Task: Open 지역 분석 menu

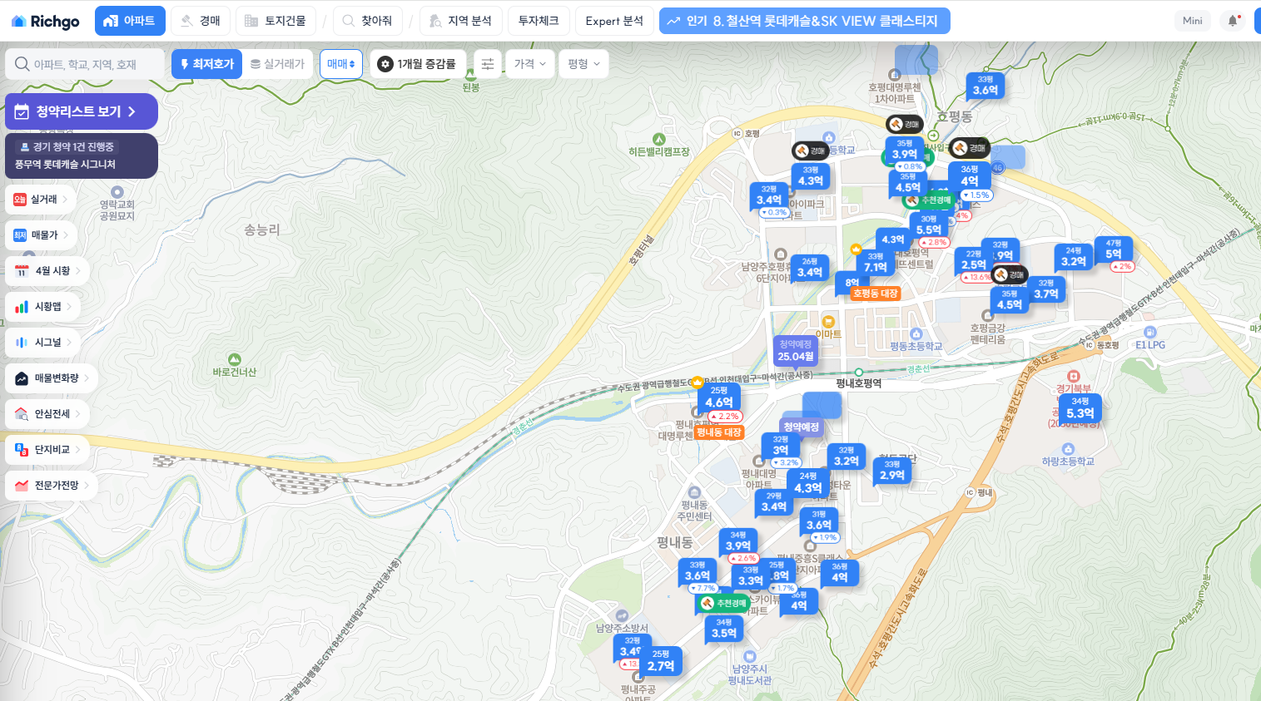Action: tap(460, 21)
